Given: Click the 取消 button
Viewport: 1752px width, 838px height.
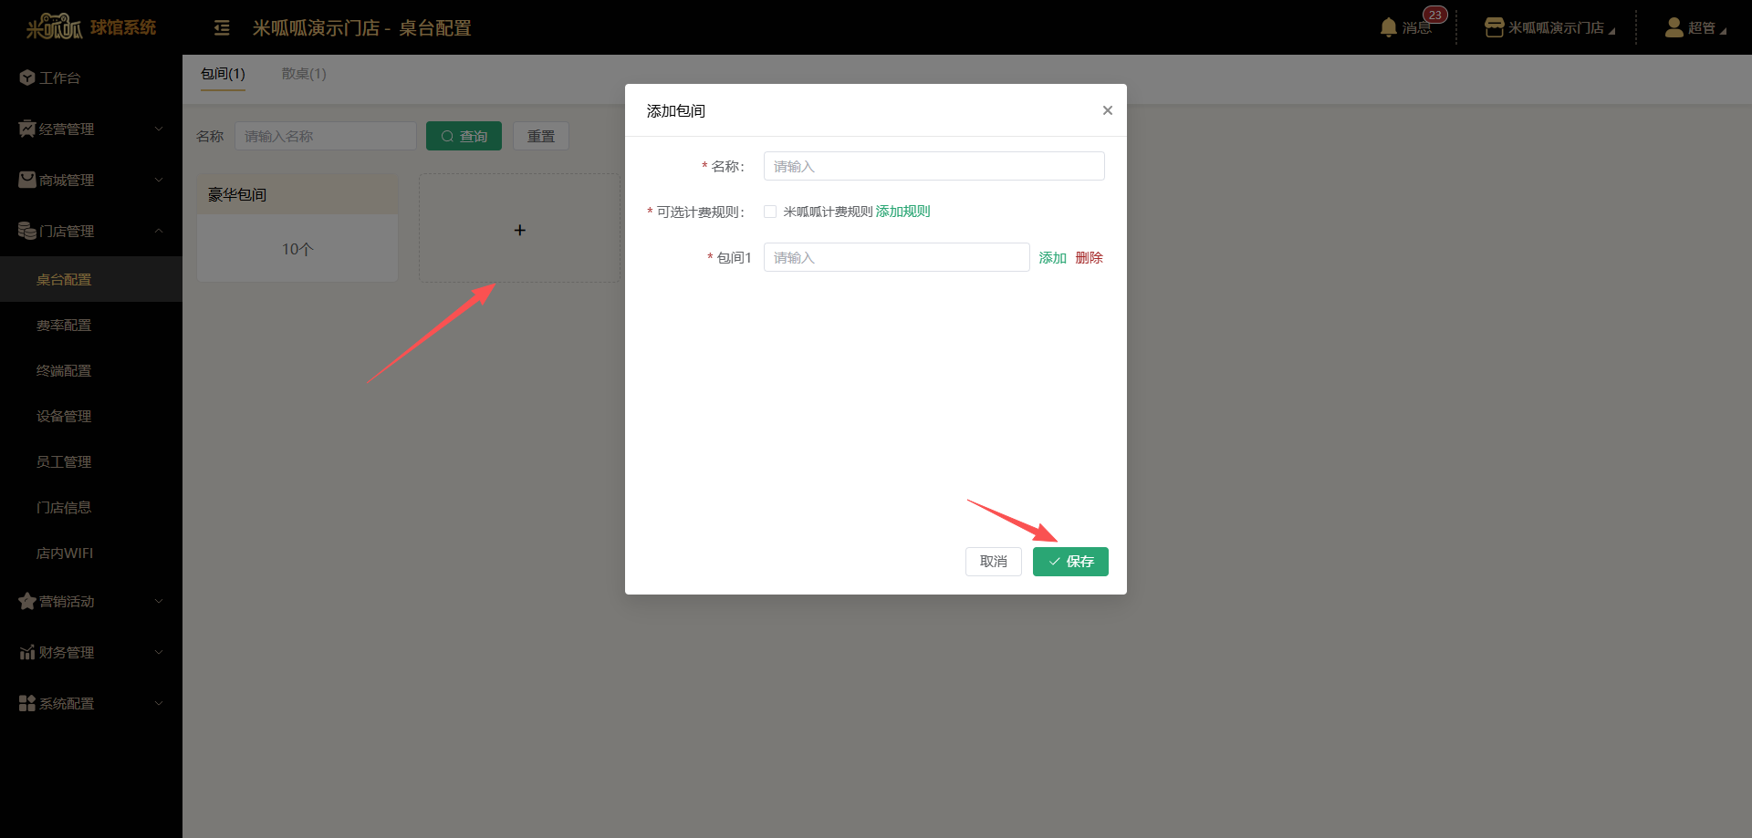Looking at the screenshot, I should pos(993,562).
